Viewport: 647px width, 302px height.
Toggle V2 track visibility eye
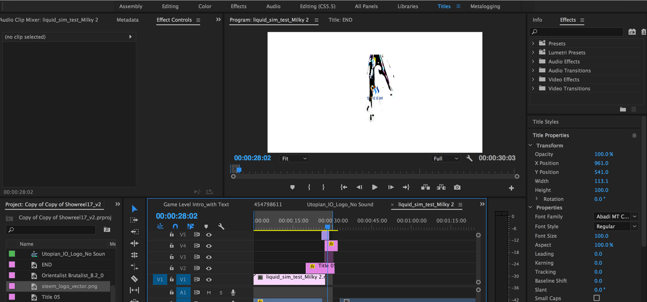click(x=208, y=268)
